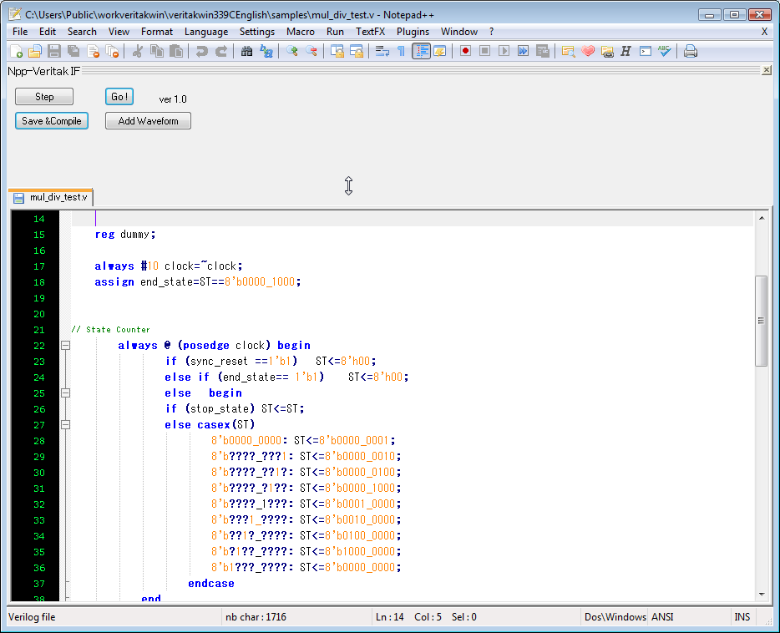This screenshot has width=780, height=633.
Task: Open Find with the binoculars icon
Action: coord(246,51)
